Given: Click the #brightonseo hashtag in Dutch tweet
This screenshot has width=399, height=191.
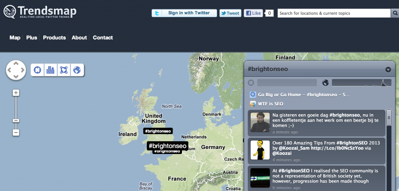Looking at the screenshot, I should [344, 115].
